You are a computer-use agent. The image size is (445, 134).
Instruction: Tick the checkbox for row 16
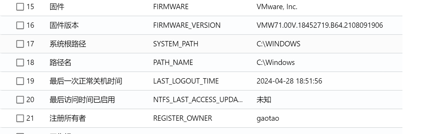[x=20, y=26]
